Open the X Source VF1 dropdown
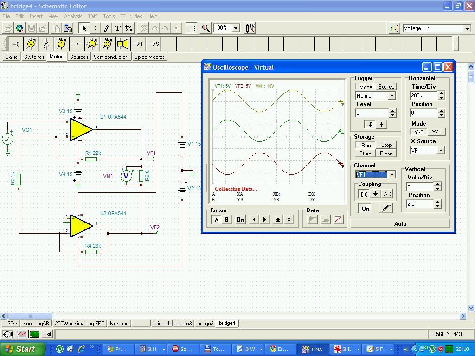Screen dimensions: 475x356 point(441,151)
